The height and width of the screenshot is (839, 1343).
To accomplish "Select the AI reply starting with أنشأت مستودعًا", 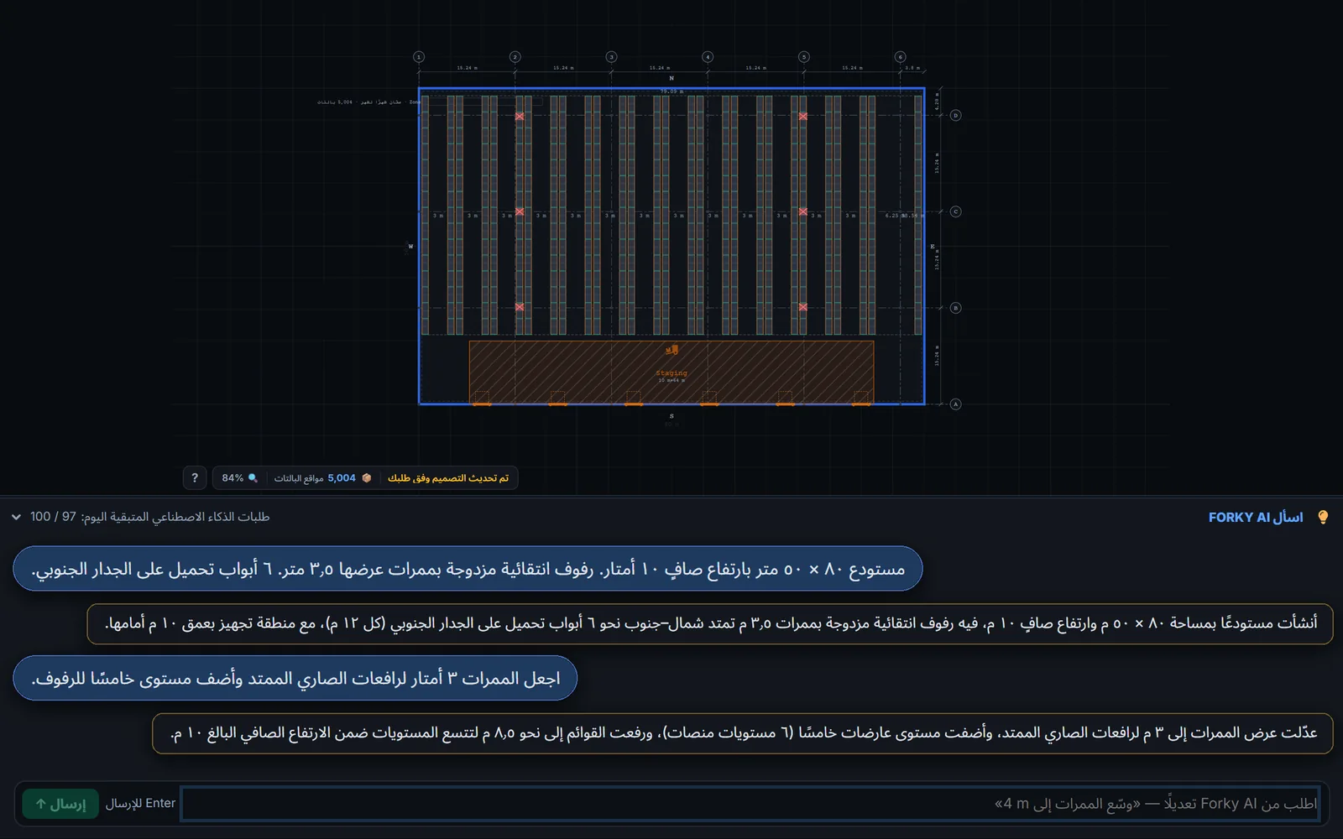I will [710, 623].
